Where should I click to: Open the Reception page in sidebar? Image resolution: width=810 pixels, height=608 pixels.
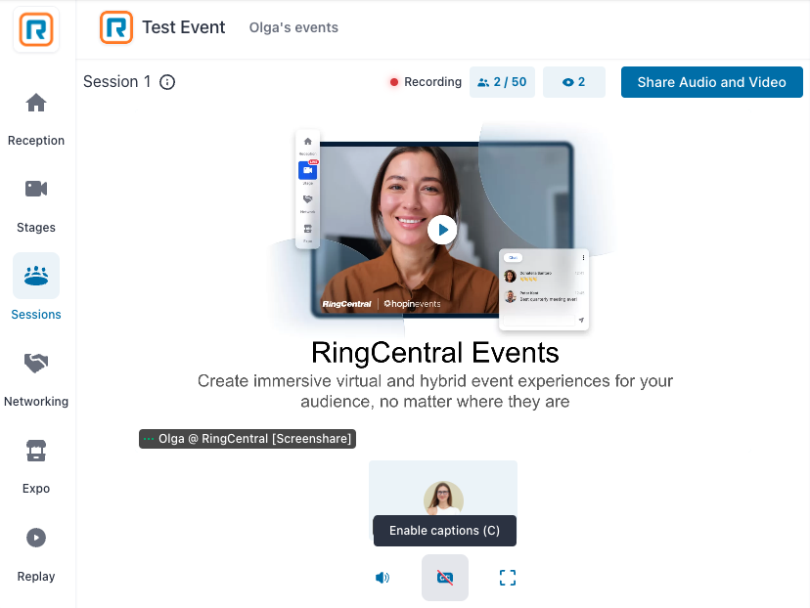point(36,104)
